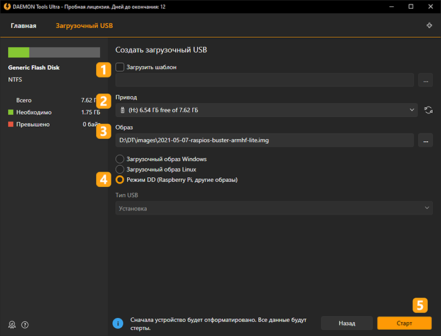This screenshot has width=441, height=336.
Task: Close the DAEMON Tools Ultra window
Action: point(430,6)
